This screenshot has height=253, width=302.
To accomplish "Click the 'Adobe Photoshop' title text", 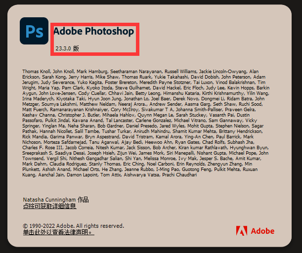I will (x=93, y=31).
